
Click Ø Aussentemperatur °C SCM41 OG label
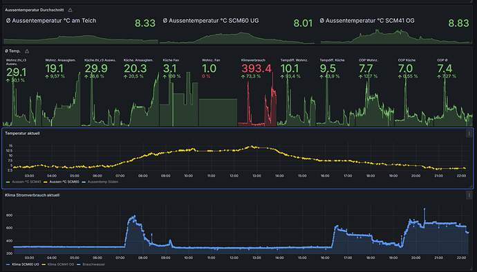[367, 21]
